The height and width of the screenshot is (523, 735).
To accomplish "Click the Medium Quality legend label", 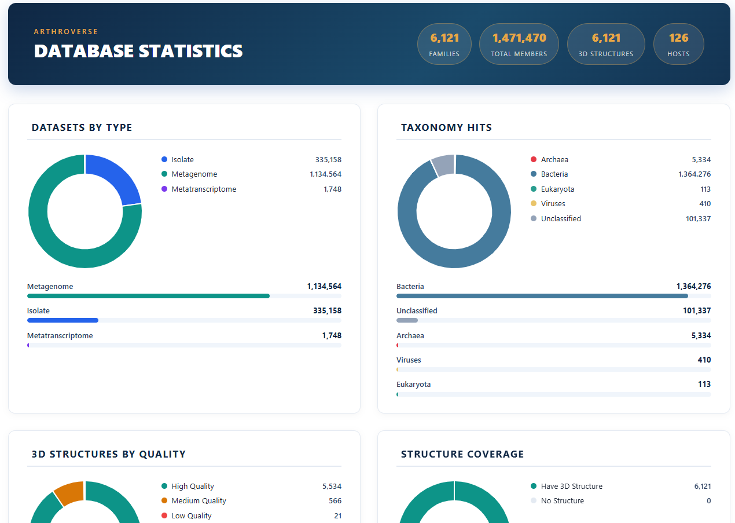I will [199, 500].
